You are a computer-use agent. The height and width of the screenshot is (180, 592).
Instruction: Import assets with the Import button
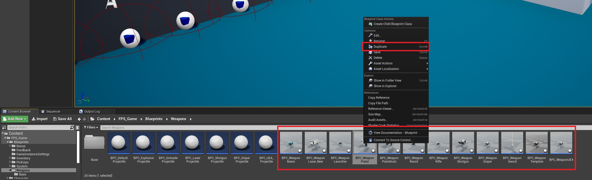click(40, 119)
